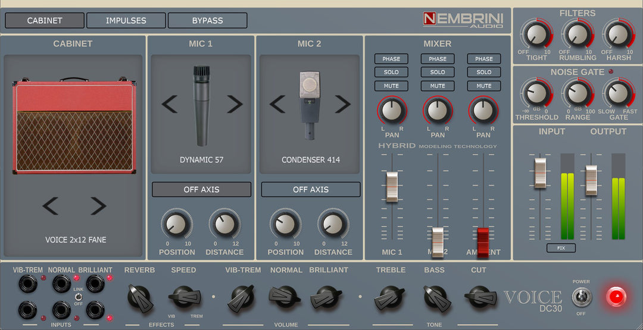Screen dimensions: 643x330
Task: Click the red AMBIENT fader handle
Action: (483, 240)
